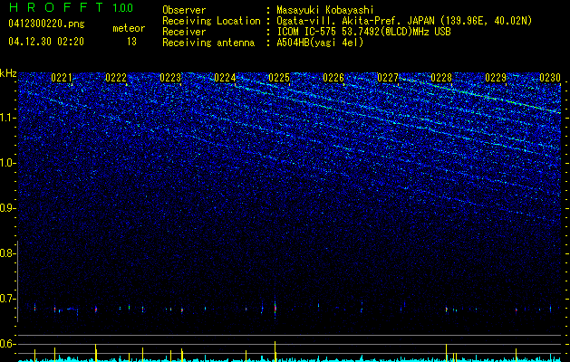Screen dimensions: 570x362
Task: Click the 0228 time marker
Action: 441,78
